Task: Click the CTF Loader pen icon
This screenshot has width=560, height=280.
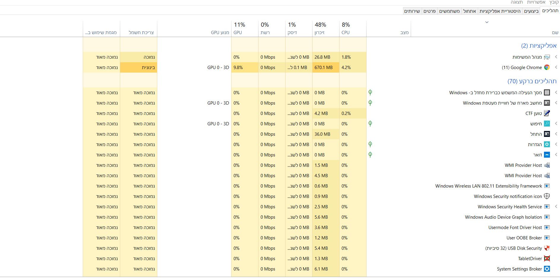Action: click(x=547, y=113)
